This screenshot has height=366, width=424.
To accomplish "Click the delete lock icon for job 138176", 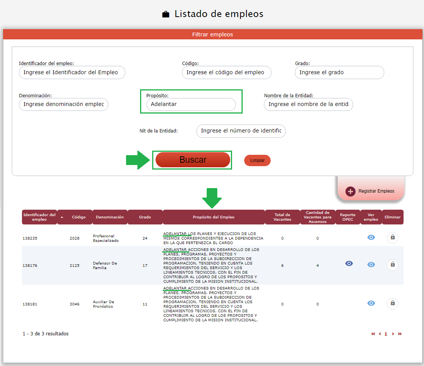I will (393, 265).
